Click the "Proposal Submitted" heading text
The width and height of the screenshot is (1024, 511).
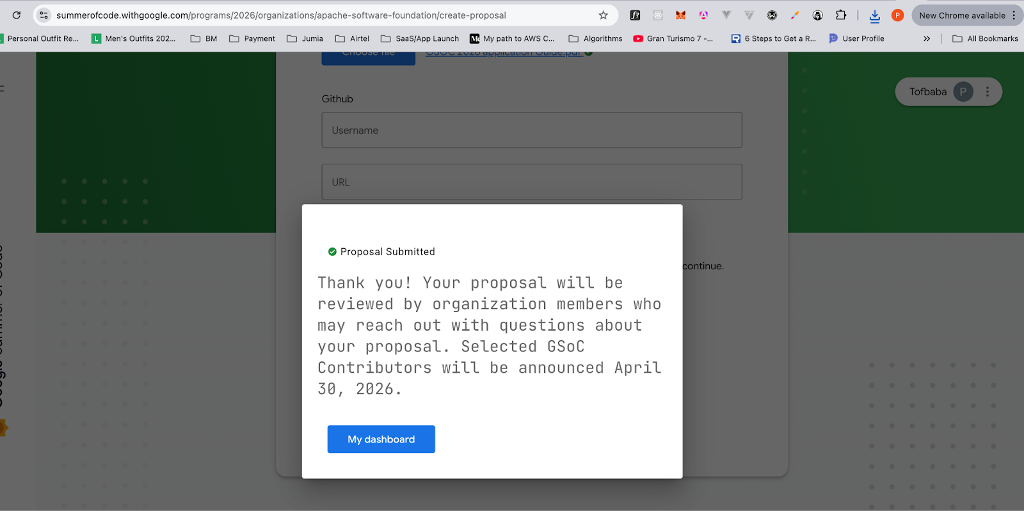388,252
